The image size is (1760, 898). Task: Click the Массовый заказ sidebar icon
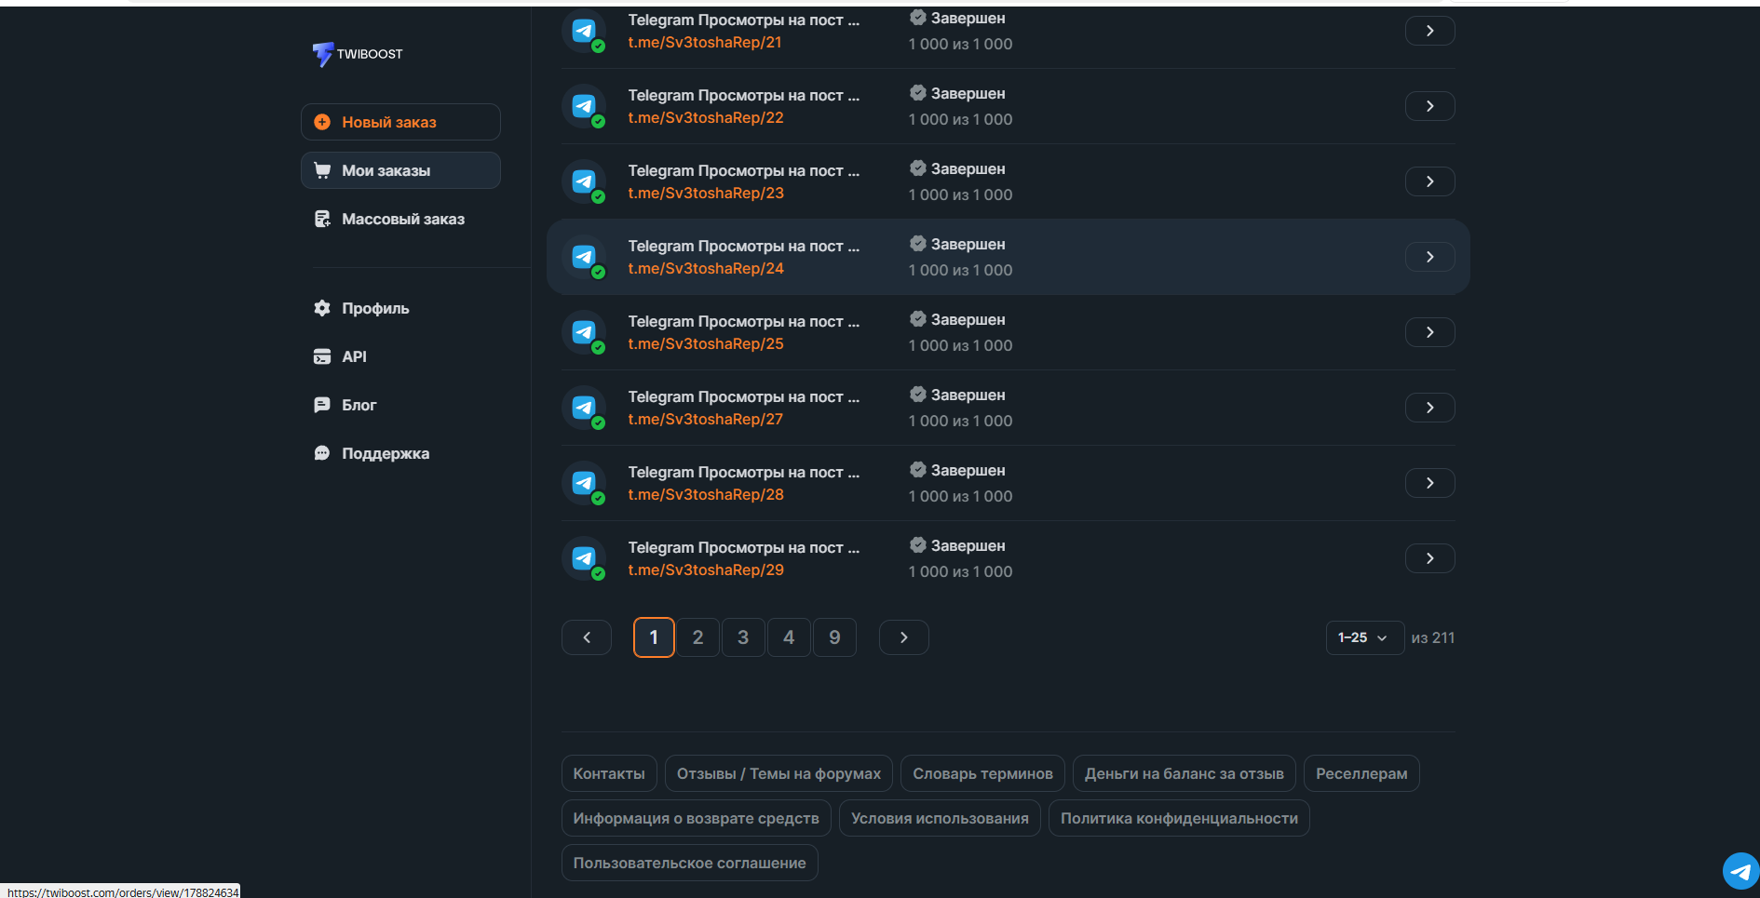pyautogui.click(x=322, y=219)
